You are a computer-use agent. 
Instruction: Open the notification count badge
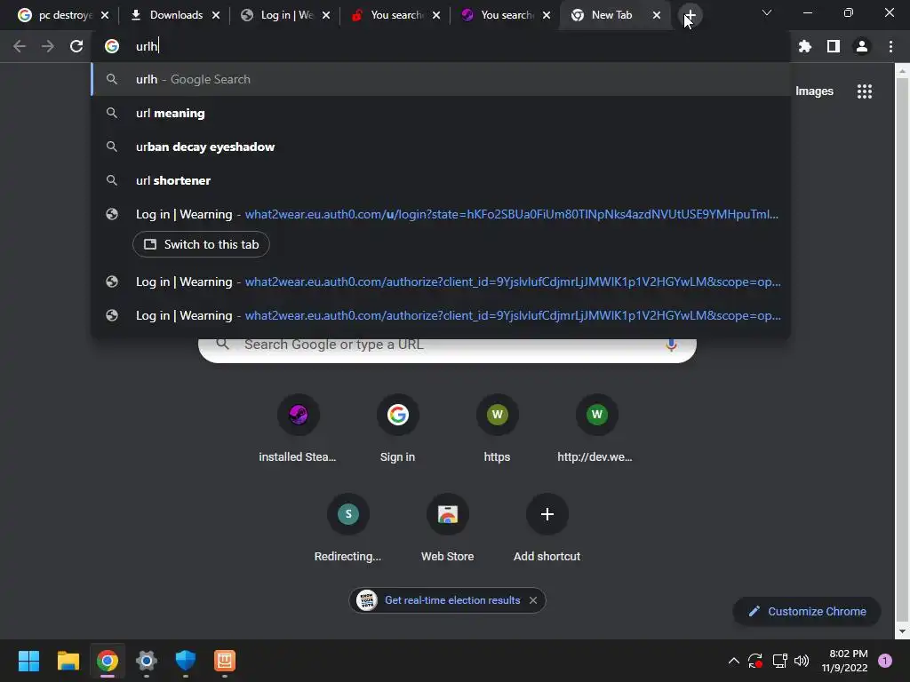tap(884, 661)
